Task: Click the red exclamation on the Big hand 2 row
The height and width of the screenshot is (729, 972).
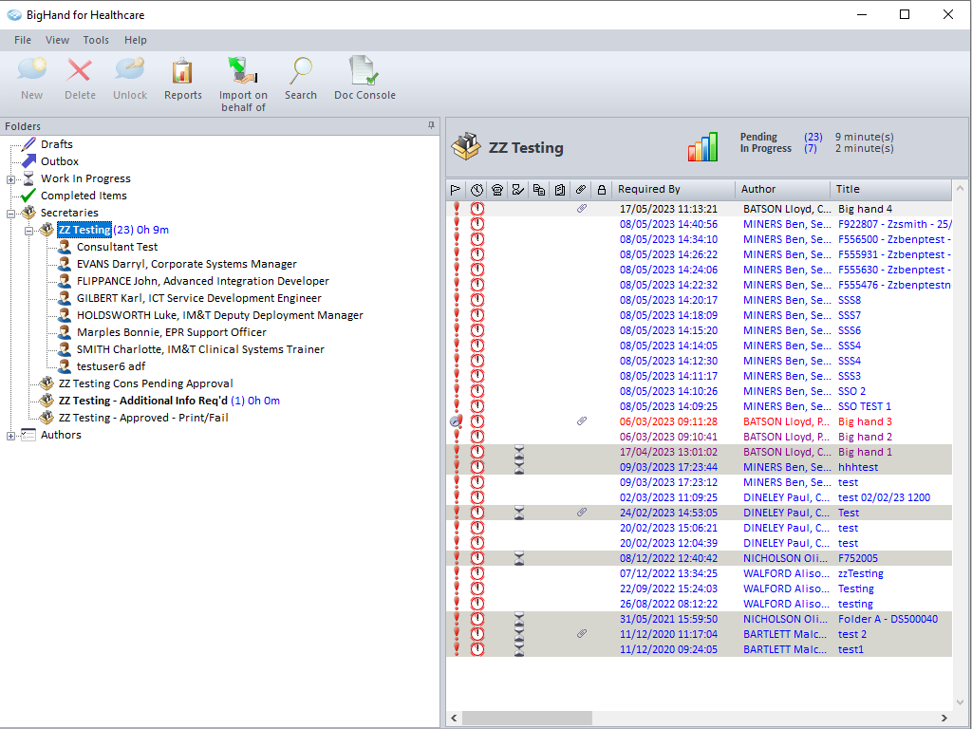Action: tap(457, 437)
